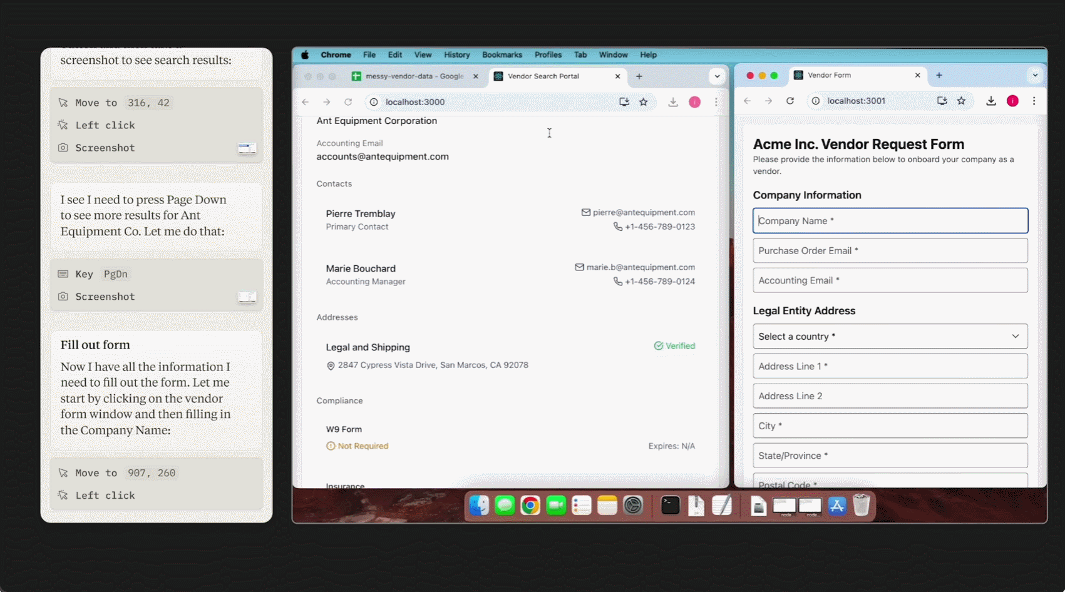Click phone number +1-456-789-0123

pyautogui.click(x=660, y=227)
